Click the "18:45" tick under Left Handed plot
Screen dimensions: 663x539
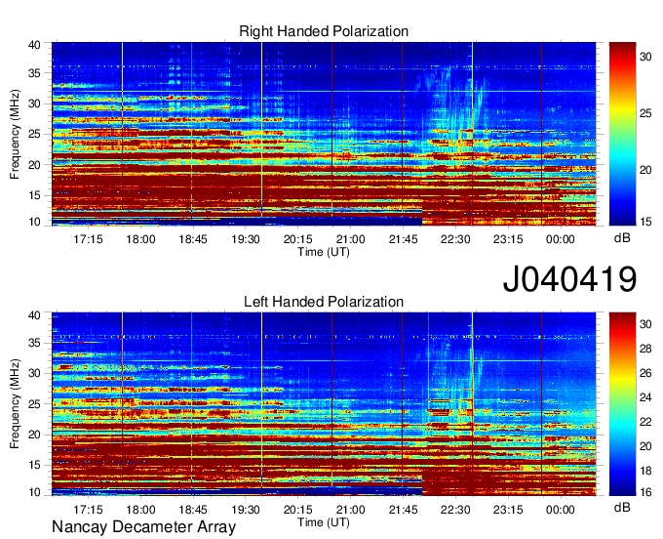tap(193, 510)
